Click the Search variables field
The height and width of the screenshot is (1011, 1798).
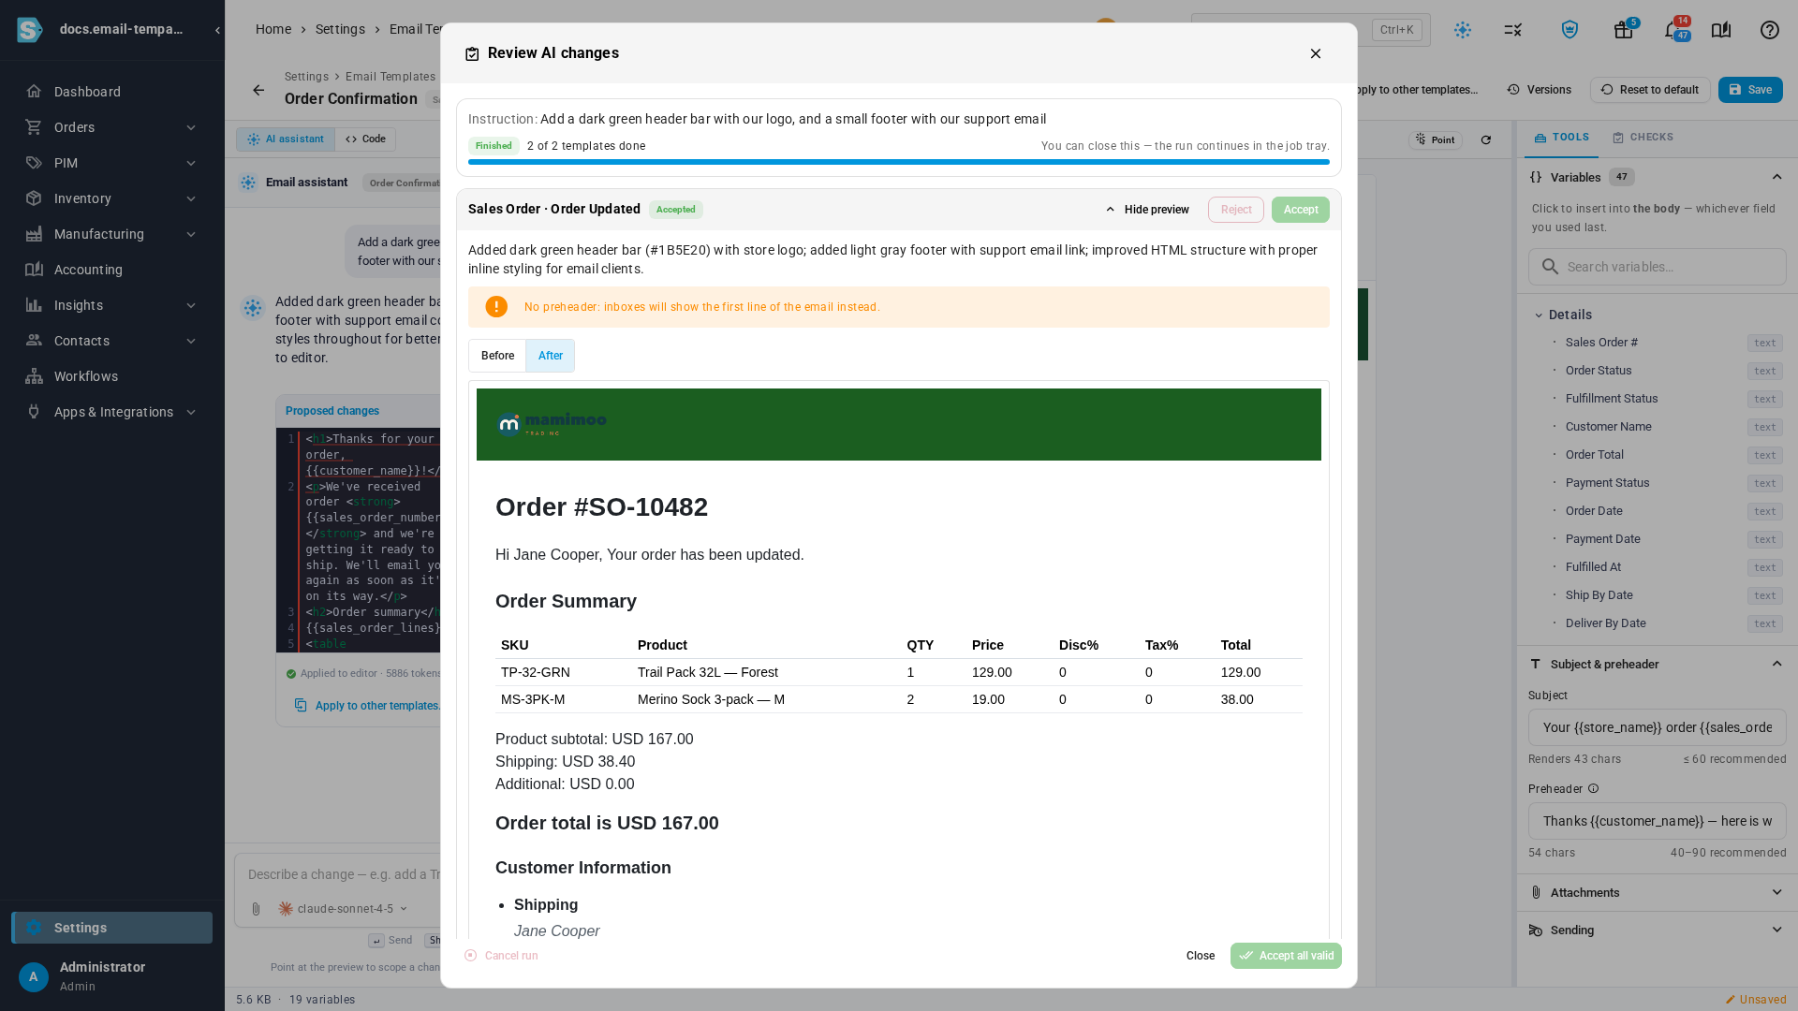click(x=1657, y=267)
